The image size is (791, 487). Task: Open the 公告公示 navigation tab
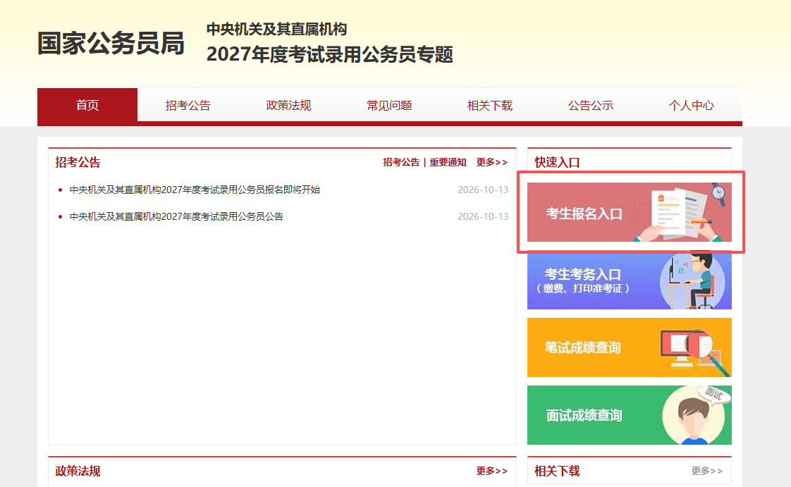coord(591,106)
